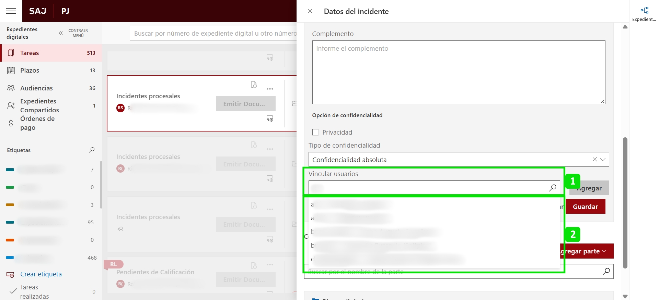Clear the Confidencialidad absoluta selection
Screen dimensions: 659x300
tap(594, 160)
